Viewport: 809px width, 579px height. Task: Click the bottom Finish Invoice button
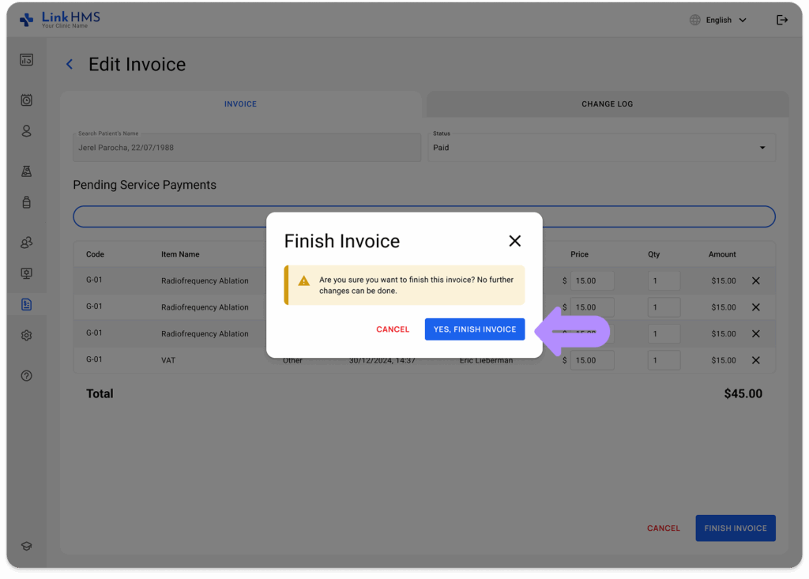[x=736, y=528]
